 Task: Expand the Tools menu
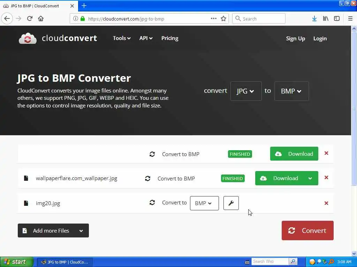coord(122,38)
